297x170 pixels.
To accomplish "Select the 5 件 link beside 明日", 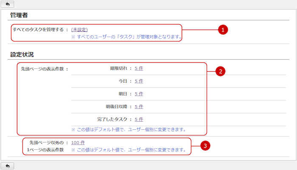I will [139, 94].
